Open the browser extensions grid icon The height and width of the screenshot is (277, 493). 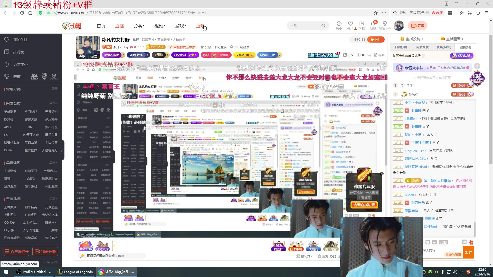click(450, 13)
